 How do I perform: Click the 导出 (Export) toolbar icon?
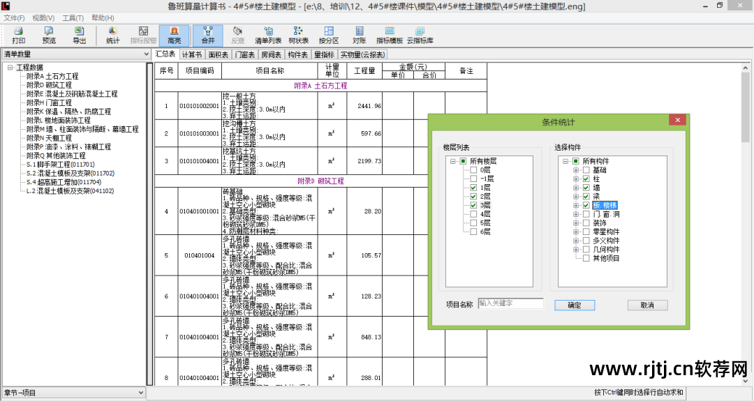point(80,35)
